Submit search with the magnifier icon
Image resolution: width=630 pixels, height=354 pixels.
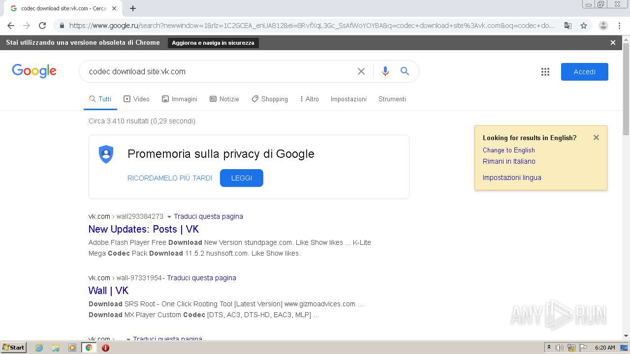coord(405,71)
